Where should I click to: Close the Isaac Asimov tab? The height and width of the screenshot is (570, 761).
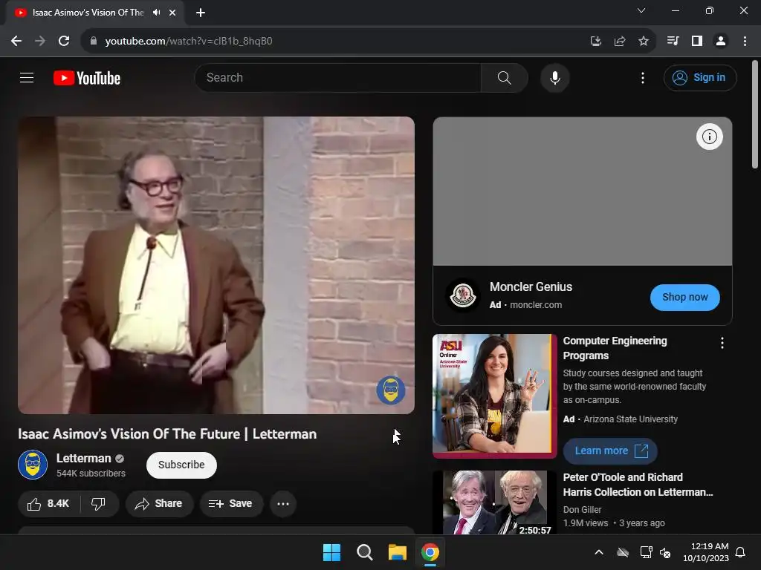(x=172, y=13)
